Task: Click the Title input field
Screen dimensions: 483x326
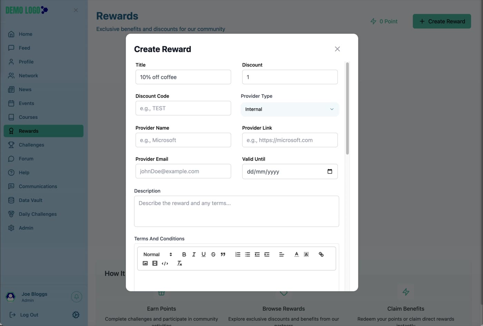Action: 183,77
